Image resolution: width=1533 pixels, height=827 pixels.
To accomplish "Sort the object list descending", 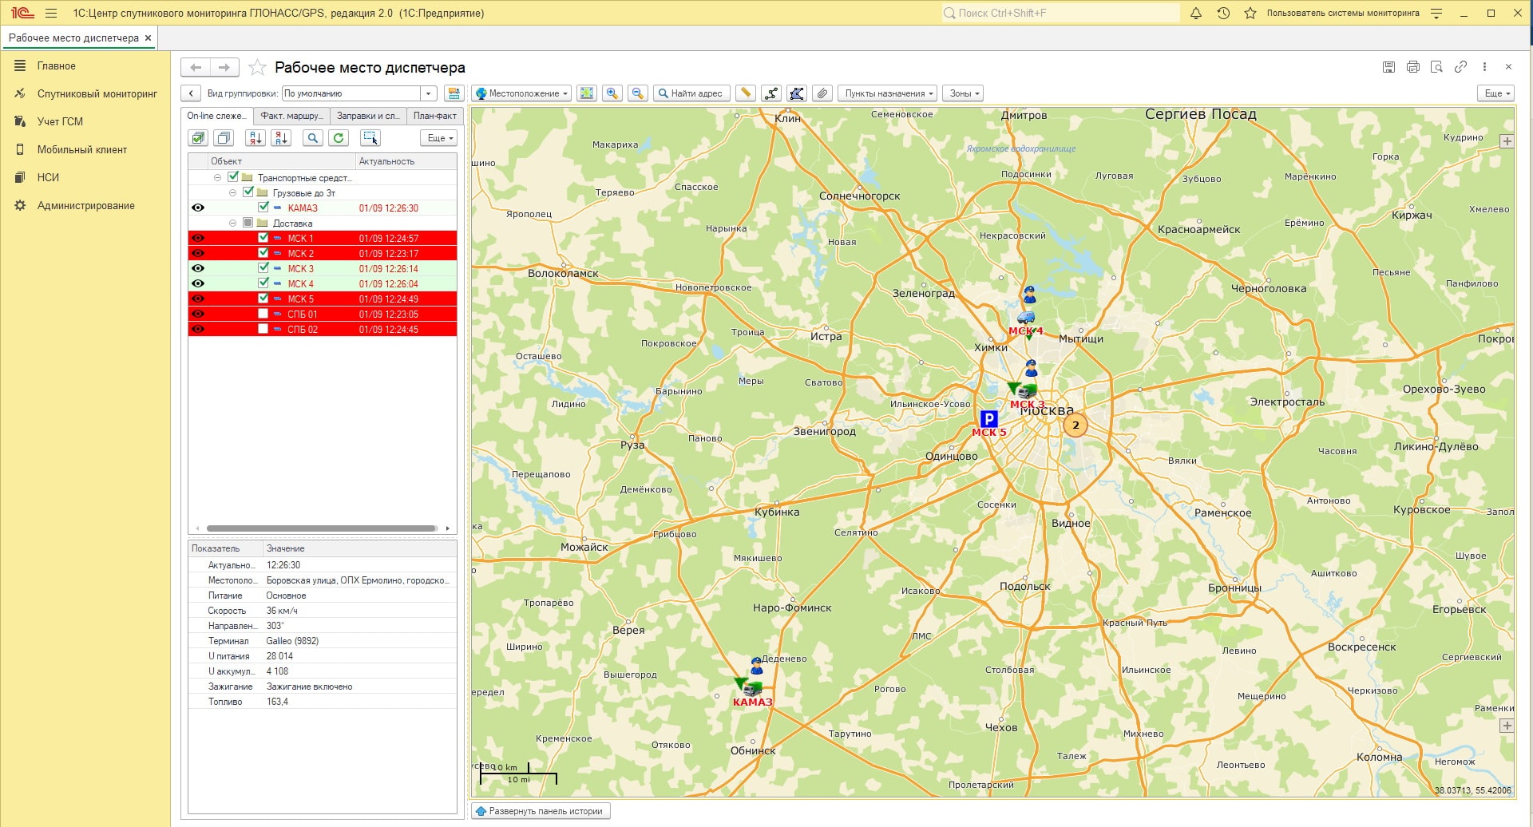I will pyautogui.click(x=281, y=138).
